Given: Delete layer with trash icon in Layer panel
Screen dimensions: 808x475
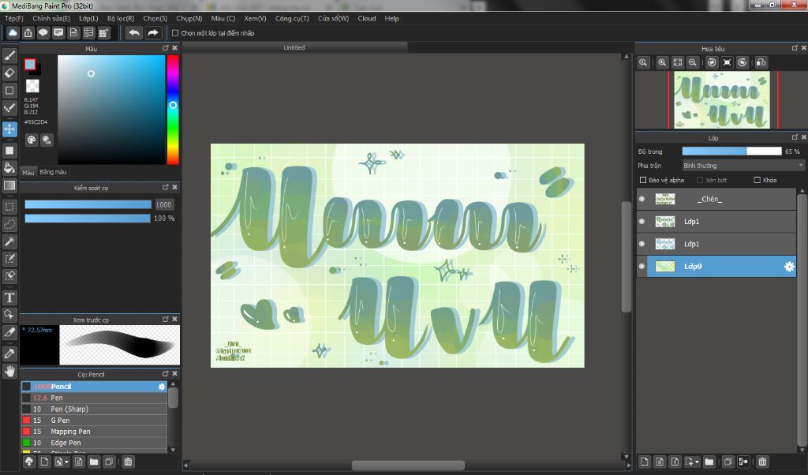Looking at the screenshot, I should point(763,462).
